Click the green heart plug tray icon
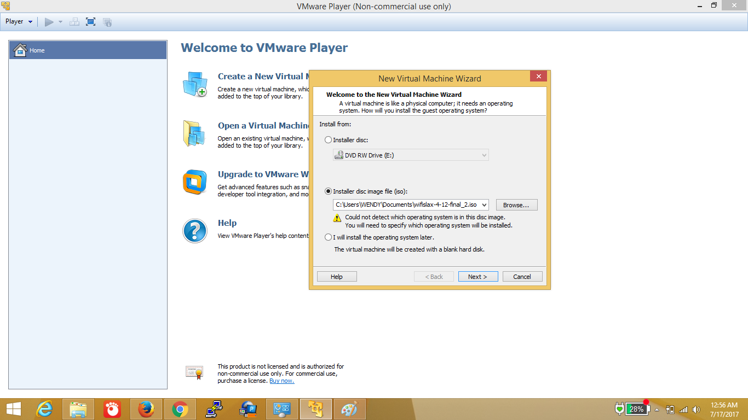The width and height of the screenshot is (748, 420). [619, 409]
